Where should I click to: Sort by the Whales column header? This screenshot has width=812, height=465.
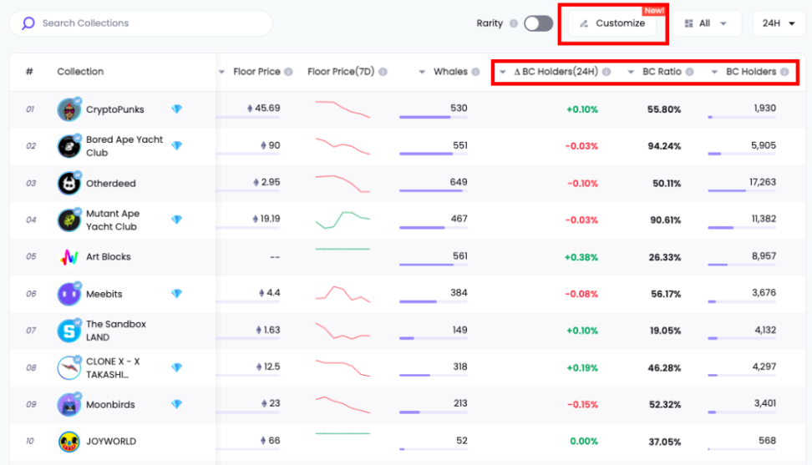[x=450, y=72]
